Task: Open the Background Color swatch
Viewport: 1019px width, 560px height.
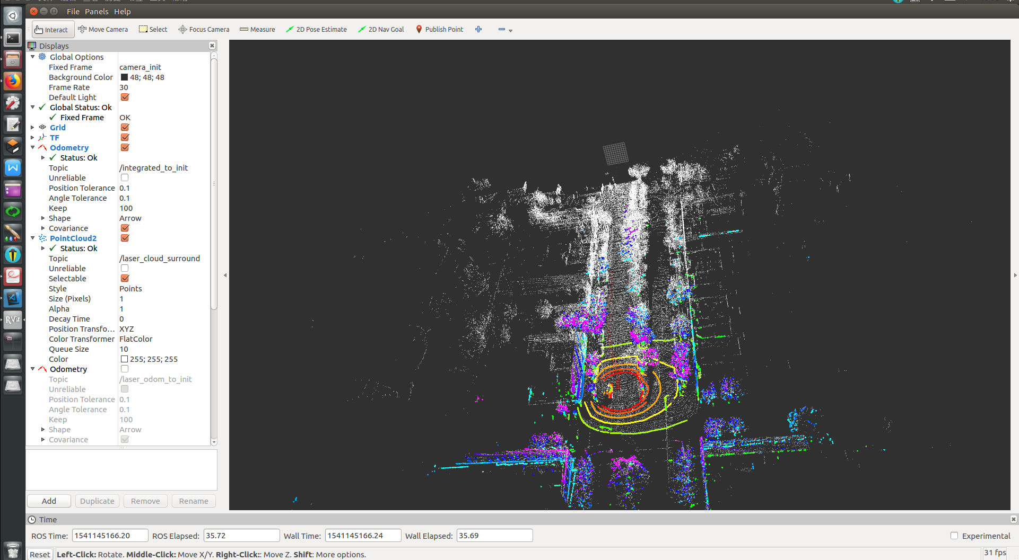Action: click(124, 77)
